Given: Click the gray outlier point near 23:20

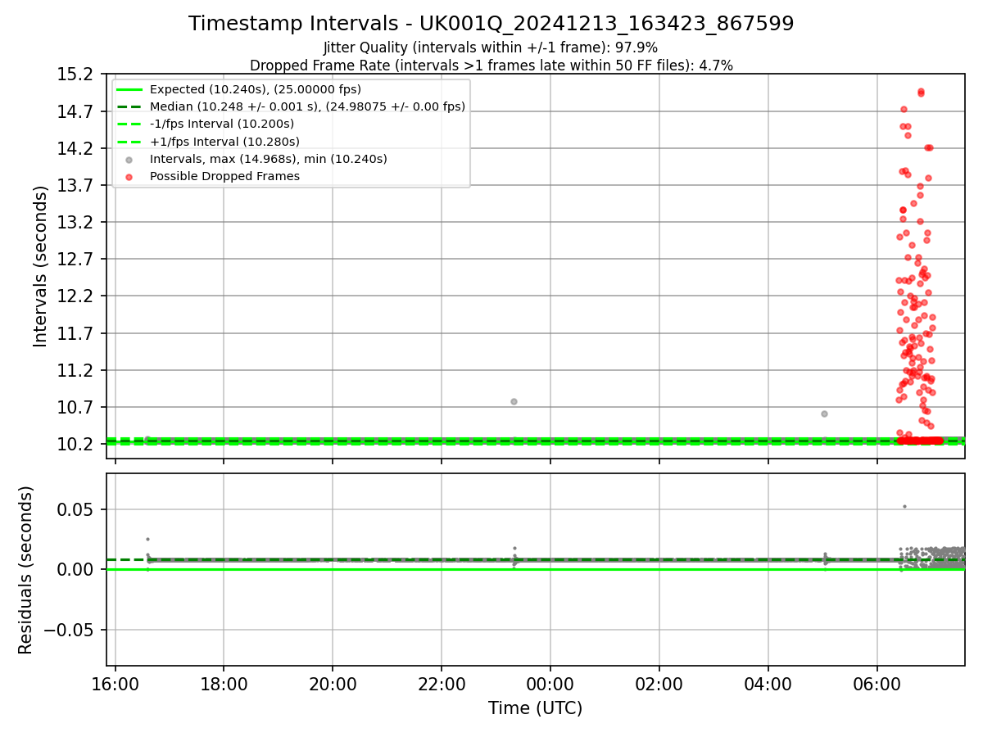Looking at the screenshot, I should point(514,401).
